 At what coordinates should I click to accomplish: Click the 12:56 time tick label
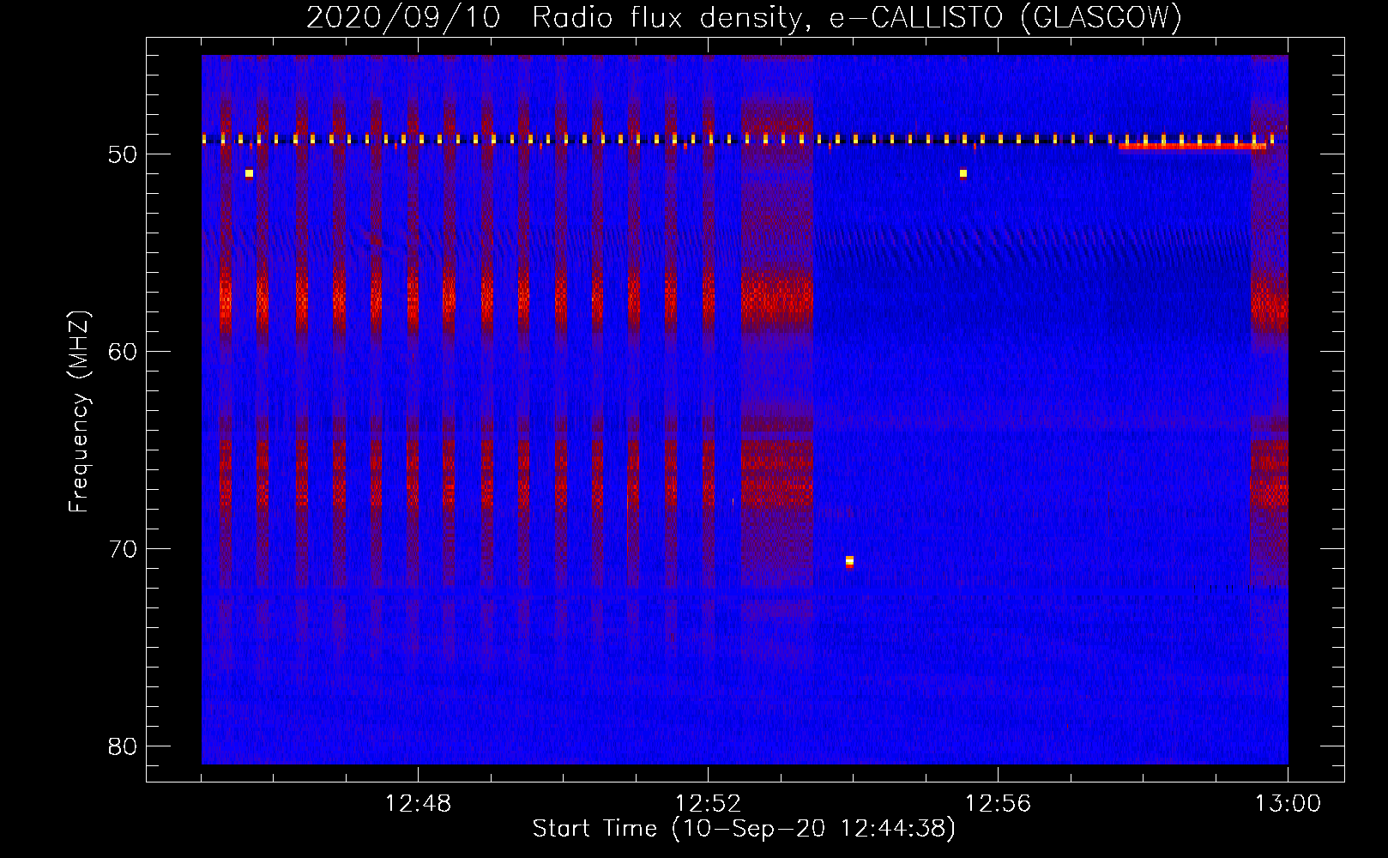tap(998, 804)
